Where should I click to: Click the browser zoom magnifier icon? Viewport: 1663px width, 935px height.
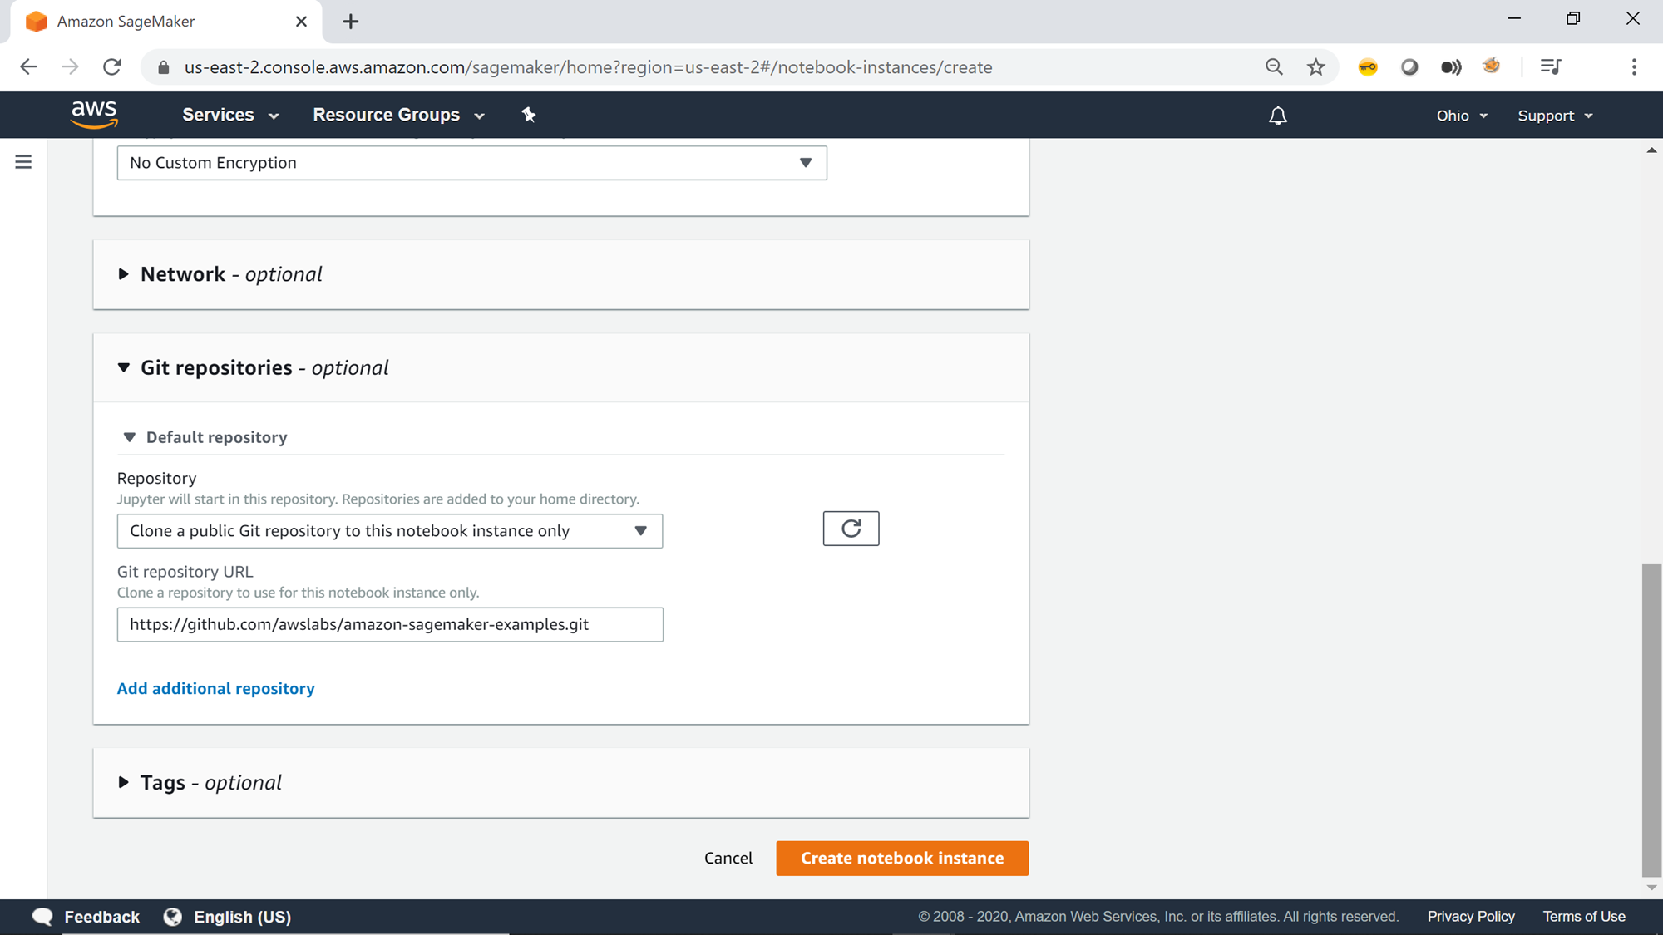pyautogui.click(x=1274, y=67)
